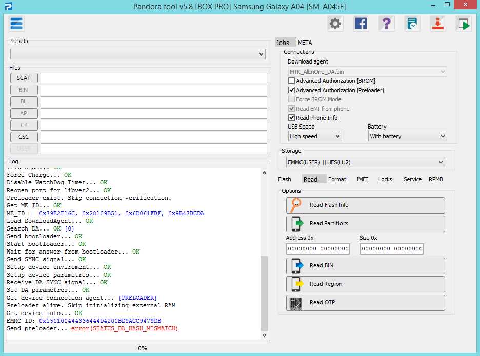Open the Format tab
The width and height of the screenshot is (480, 356).
[337, 179]
